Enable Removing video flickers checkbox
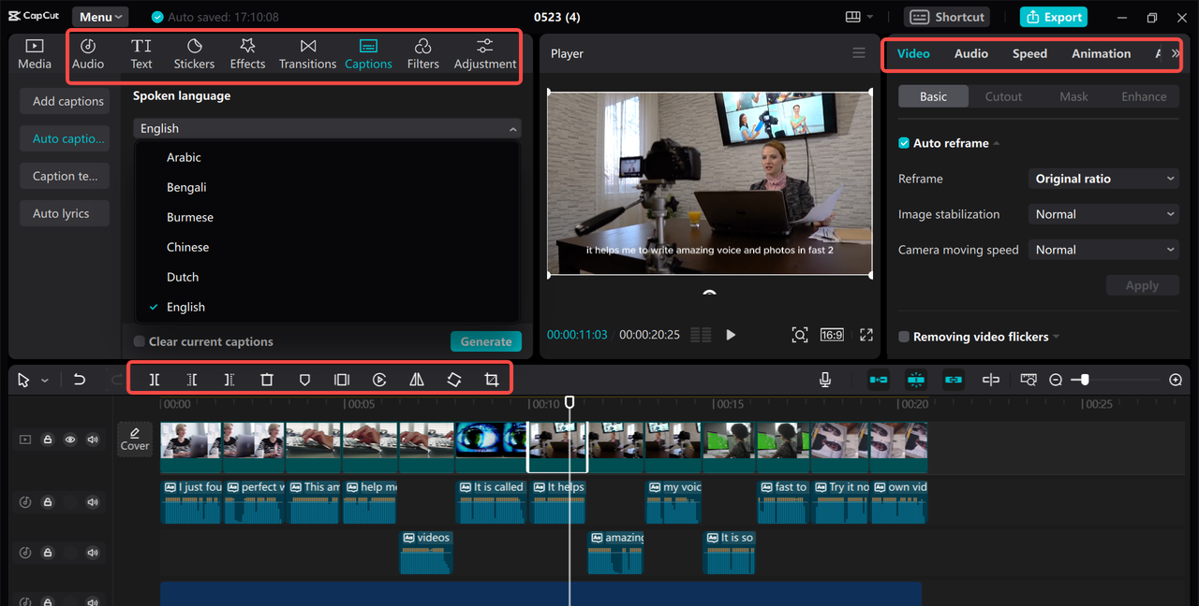This screenshot has height=606, width=1199. click(904, 337)
